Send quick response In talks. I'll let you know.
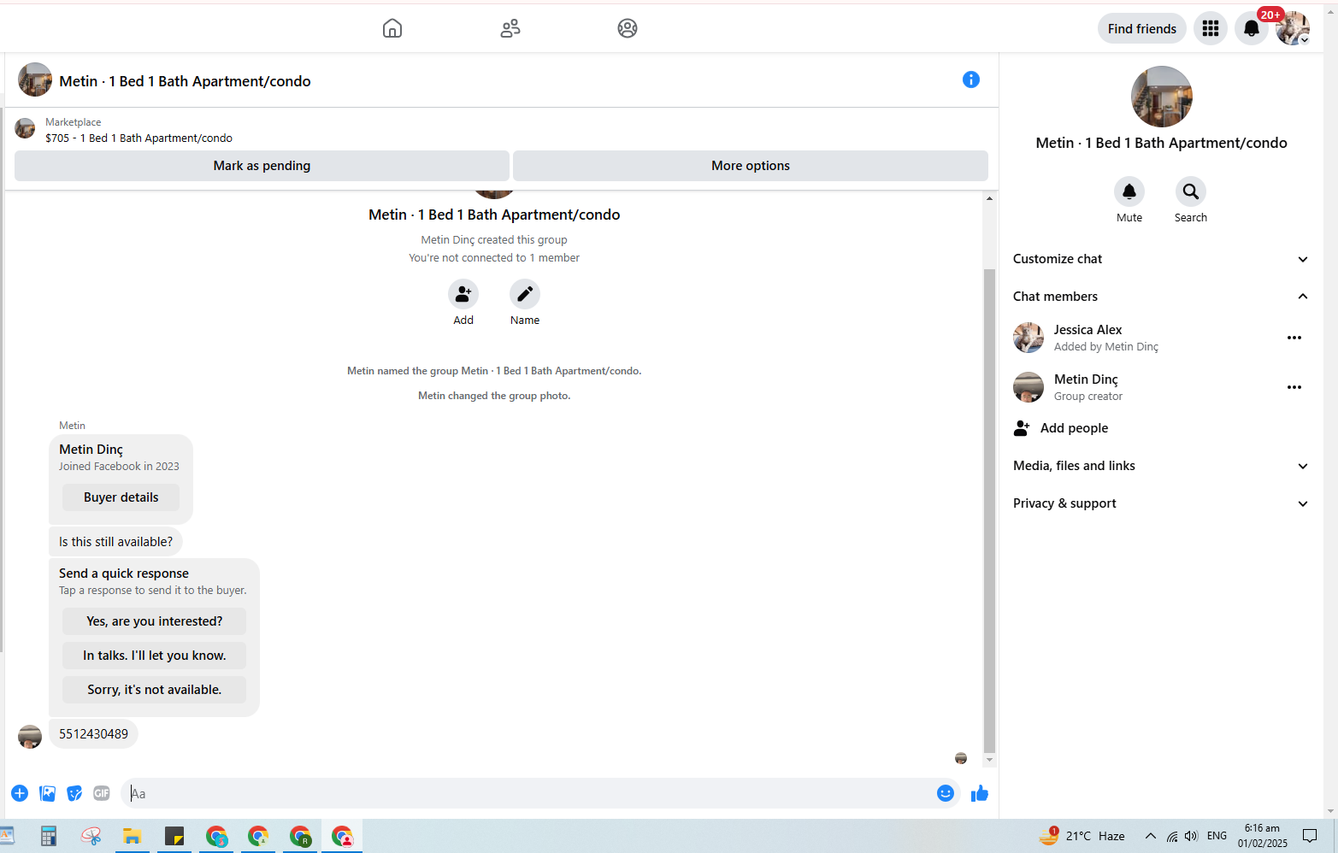The height and width of the screenshot is (853, 1338). tap(154, 656)
